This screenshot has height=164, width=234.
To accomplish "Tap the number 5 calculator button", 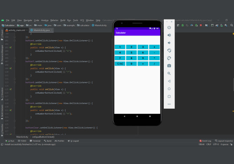I will tap(131, 53).
